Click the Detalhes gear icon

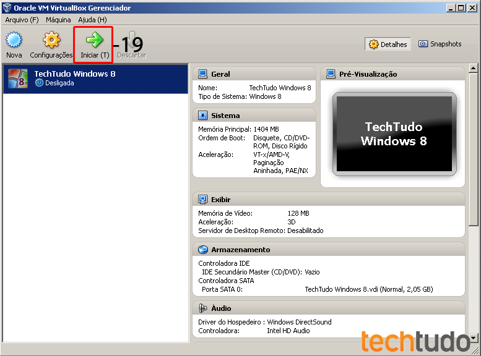click(x=373, y=44)
